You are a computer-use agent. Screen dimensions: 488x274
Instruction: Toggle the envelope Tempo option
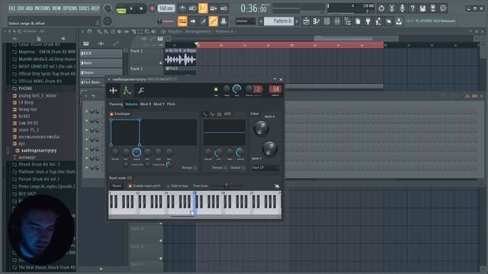[x=189, y=167]
